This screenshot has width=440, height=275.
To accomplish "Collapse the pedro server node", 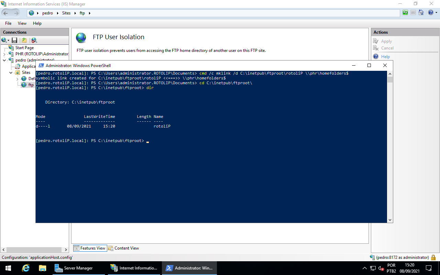I will click(4, 60).
